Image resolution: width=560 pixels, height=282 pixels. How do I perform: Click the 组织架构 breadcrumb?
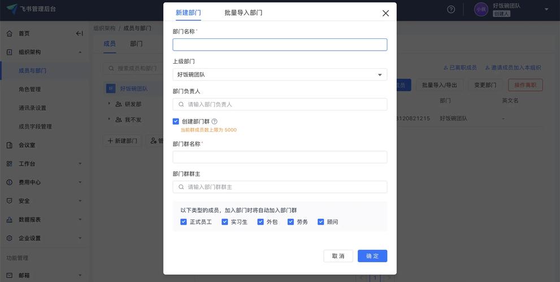click(105, 28)
